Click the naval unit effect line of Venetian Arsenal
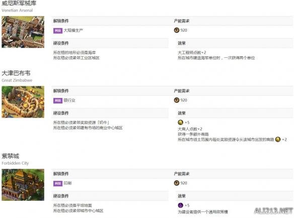Viewport: 294px width, 218px height. [216, 58]
